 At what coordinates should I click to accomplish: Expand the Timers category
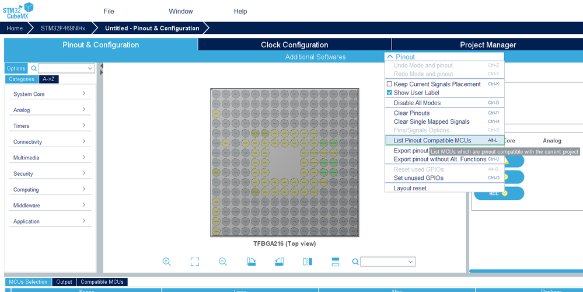tap(50, 126)
